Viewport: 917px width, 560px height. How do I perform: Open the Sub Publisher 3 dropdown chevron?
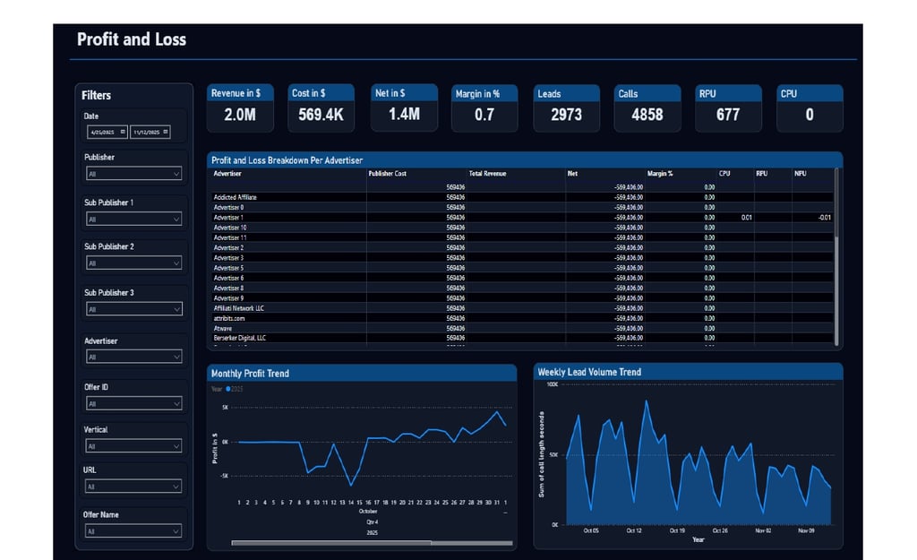click(x=176, y=309)
